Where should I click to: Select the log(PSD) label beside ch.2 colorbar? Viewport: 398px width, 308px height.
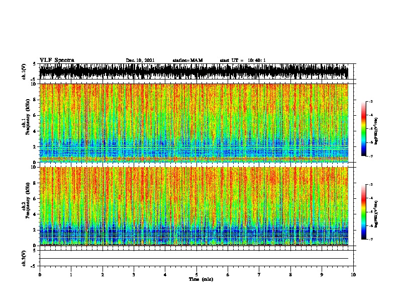click(x=376, y=214)
